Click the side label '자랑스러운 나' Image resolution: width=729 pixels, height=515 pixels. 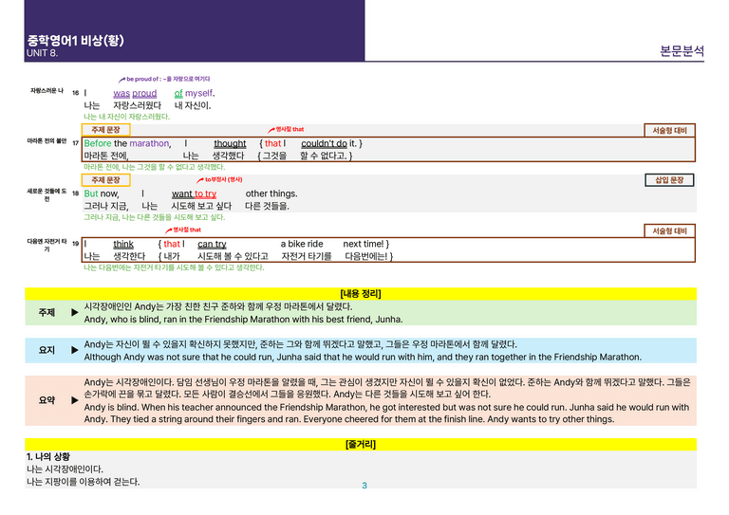[x=47, y=90]
